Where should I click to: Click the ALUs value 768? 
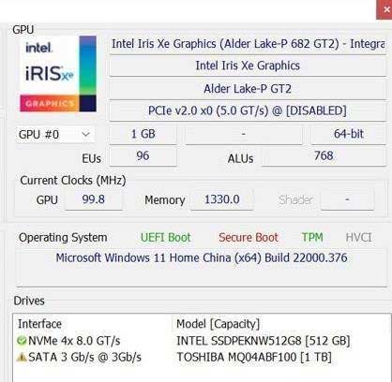point(324,156)
